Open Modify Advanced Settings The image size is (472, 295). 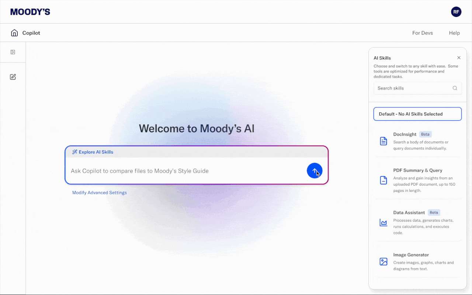pyautogui.click(x=99, y=192)
